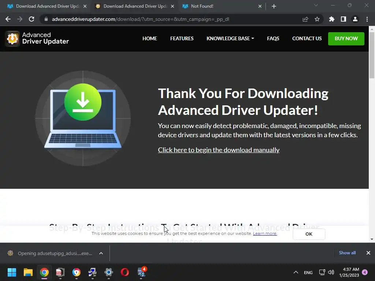Open the blue shield taskbar icon

click(x=76, y=272)
